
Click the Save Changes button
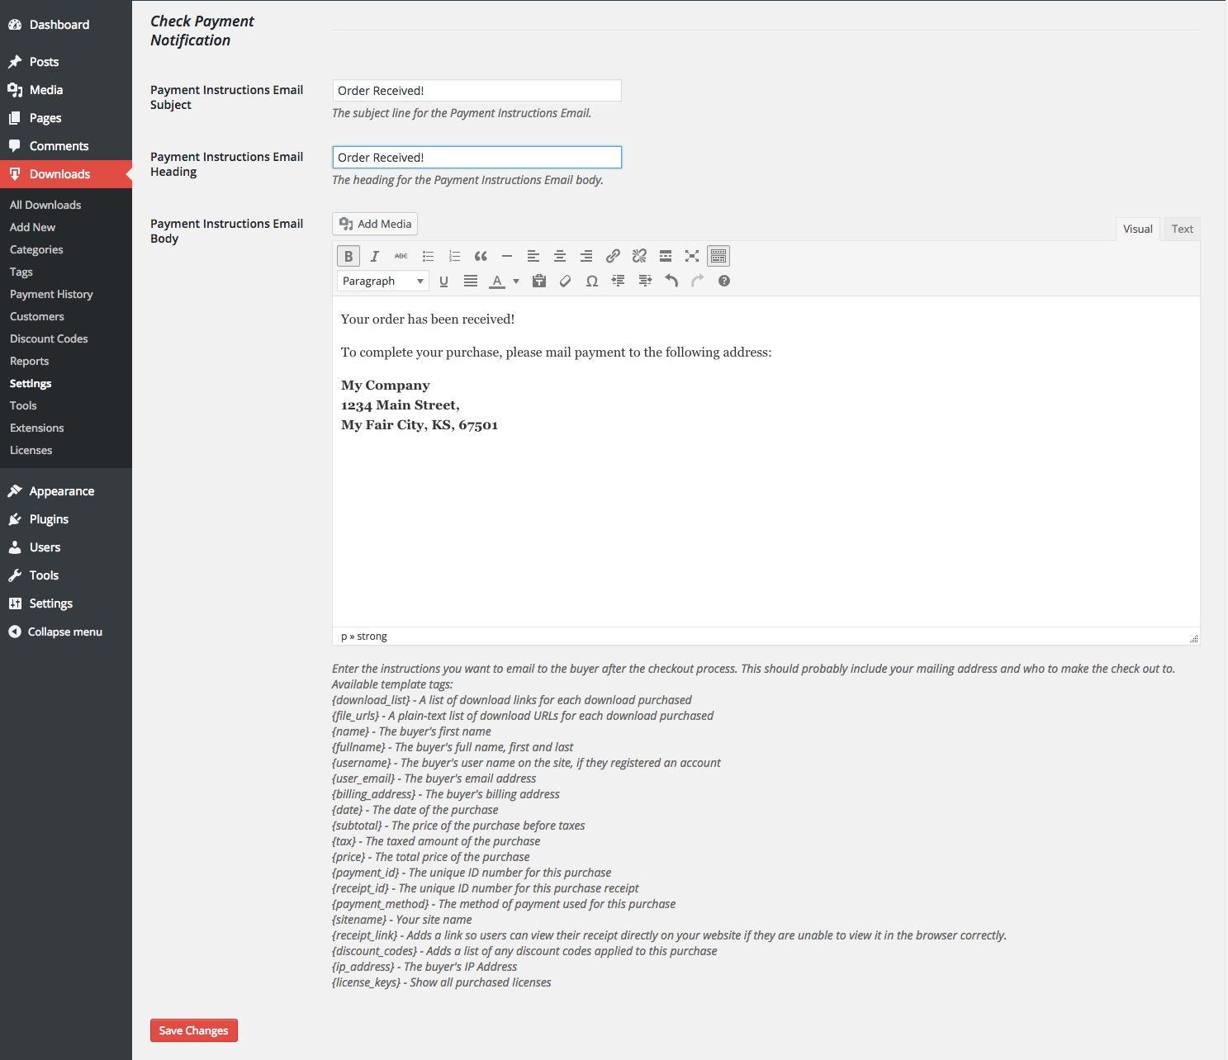coord(194,1030)
